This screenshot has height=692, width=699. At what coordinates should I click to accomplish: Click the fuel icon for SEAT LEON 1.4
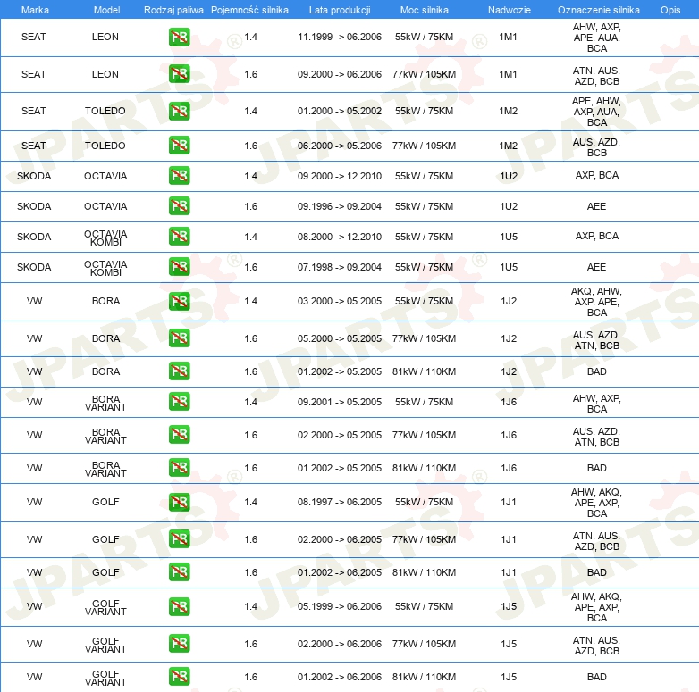tap(179, 37)
